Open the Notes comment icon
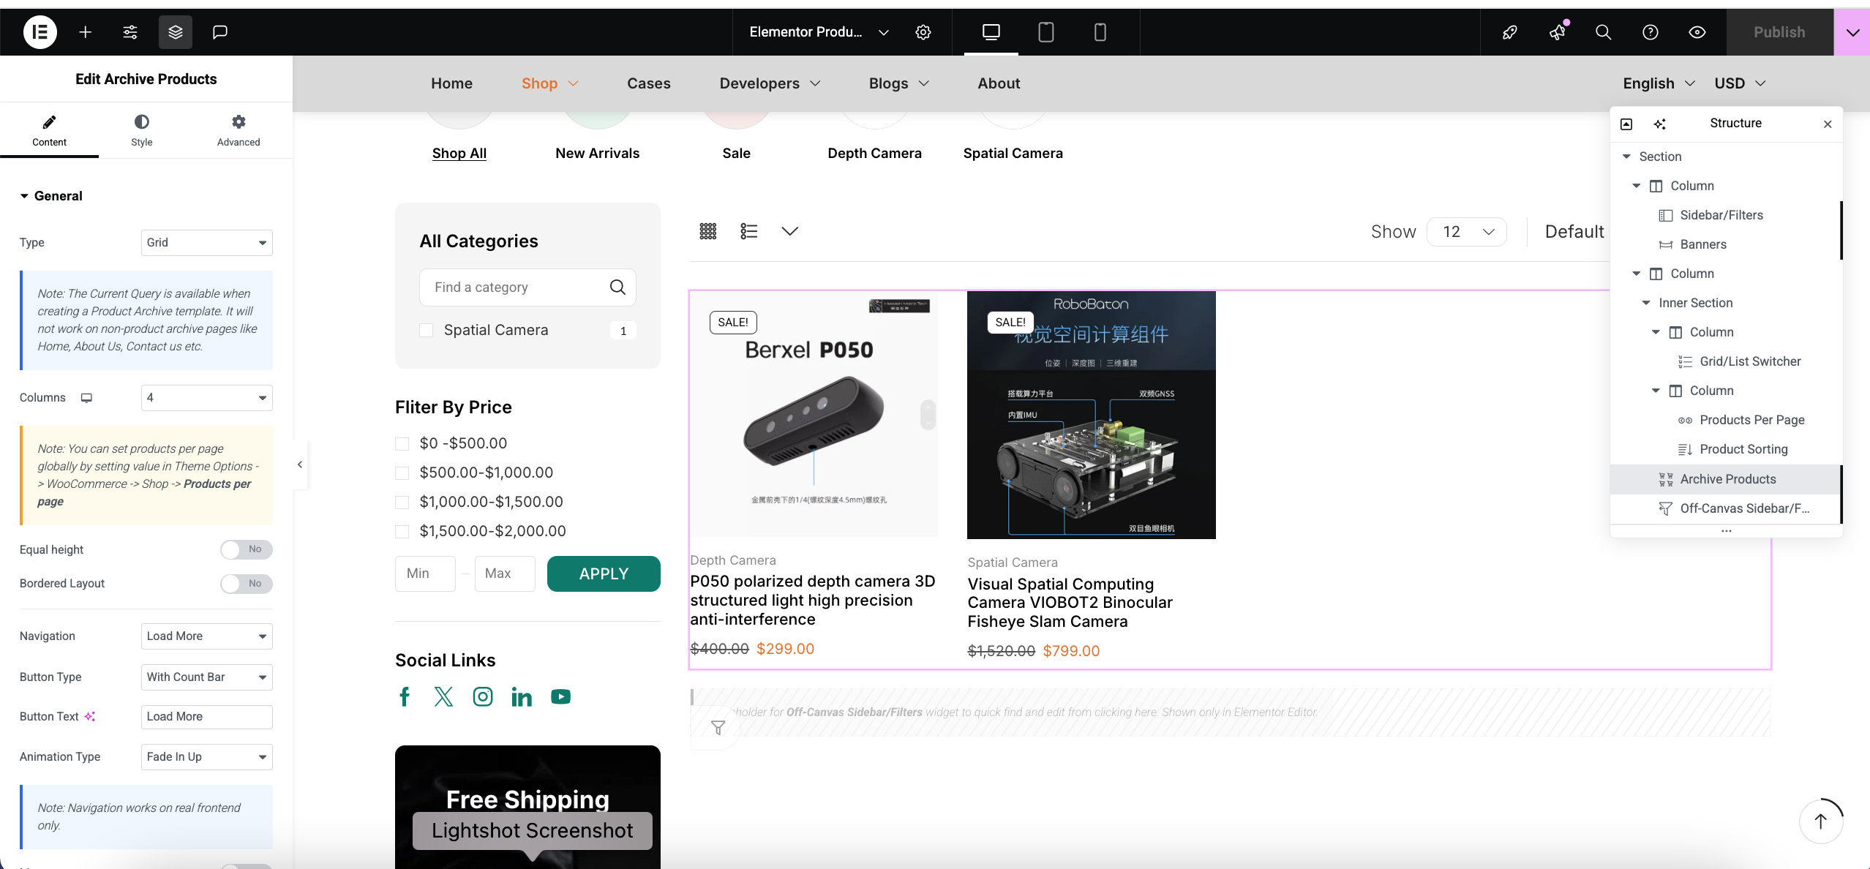 point(220,32)
